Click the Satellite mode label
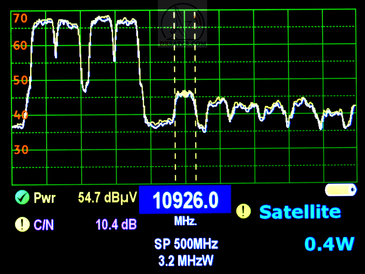 300,212
